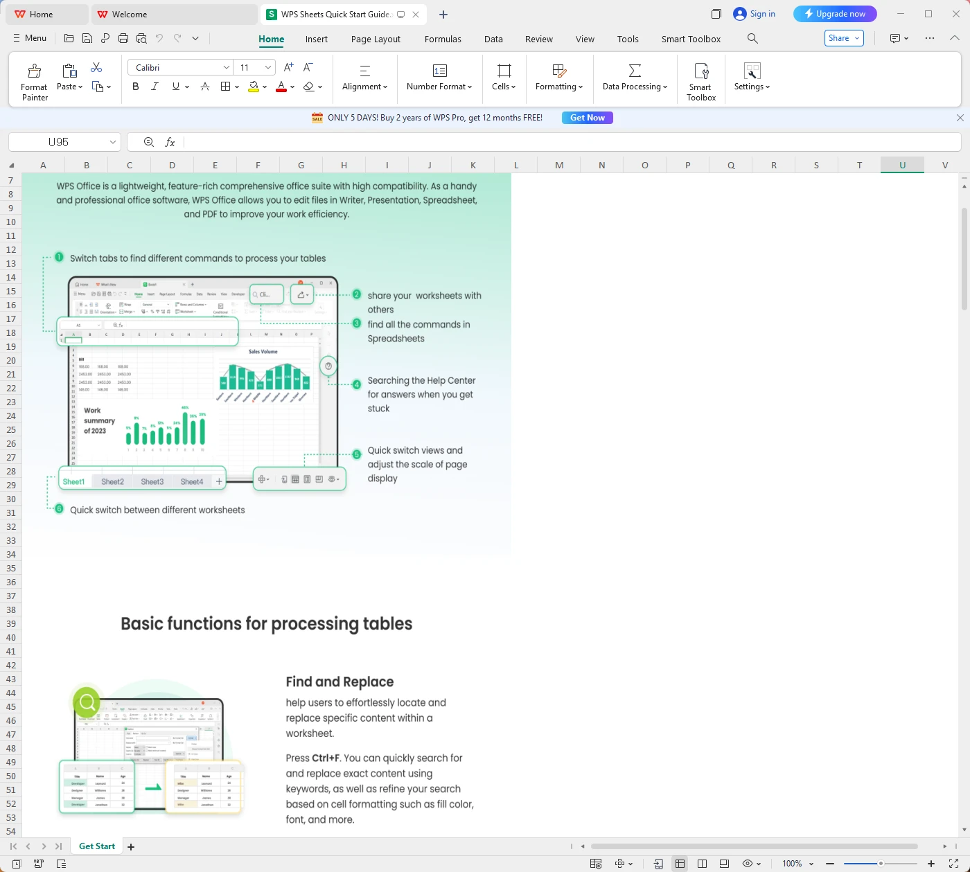Image resolution: width=970 pixels, height=872 pixels.
Task: Activate the Format Painter tool
Action: (x=34, y=82)
